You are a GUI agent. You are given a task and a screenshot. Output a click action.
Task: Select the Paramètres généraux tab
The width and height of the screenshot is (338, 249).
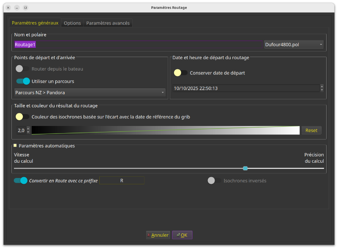coord(35,23)
